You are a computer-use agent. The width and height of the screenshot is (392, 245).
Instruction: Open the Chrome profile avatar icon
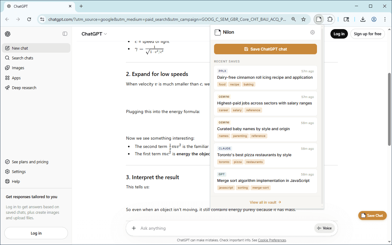pyautogui.click(x=374, y=19)
